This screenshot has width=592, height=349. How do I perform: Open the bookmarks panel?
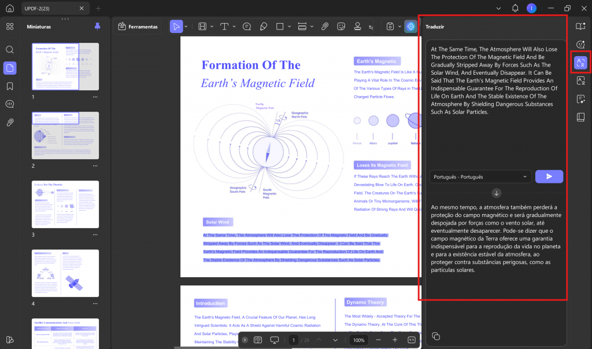point(10,86)
